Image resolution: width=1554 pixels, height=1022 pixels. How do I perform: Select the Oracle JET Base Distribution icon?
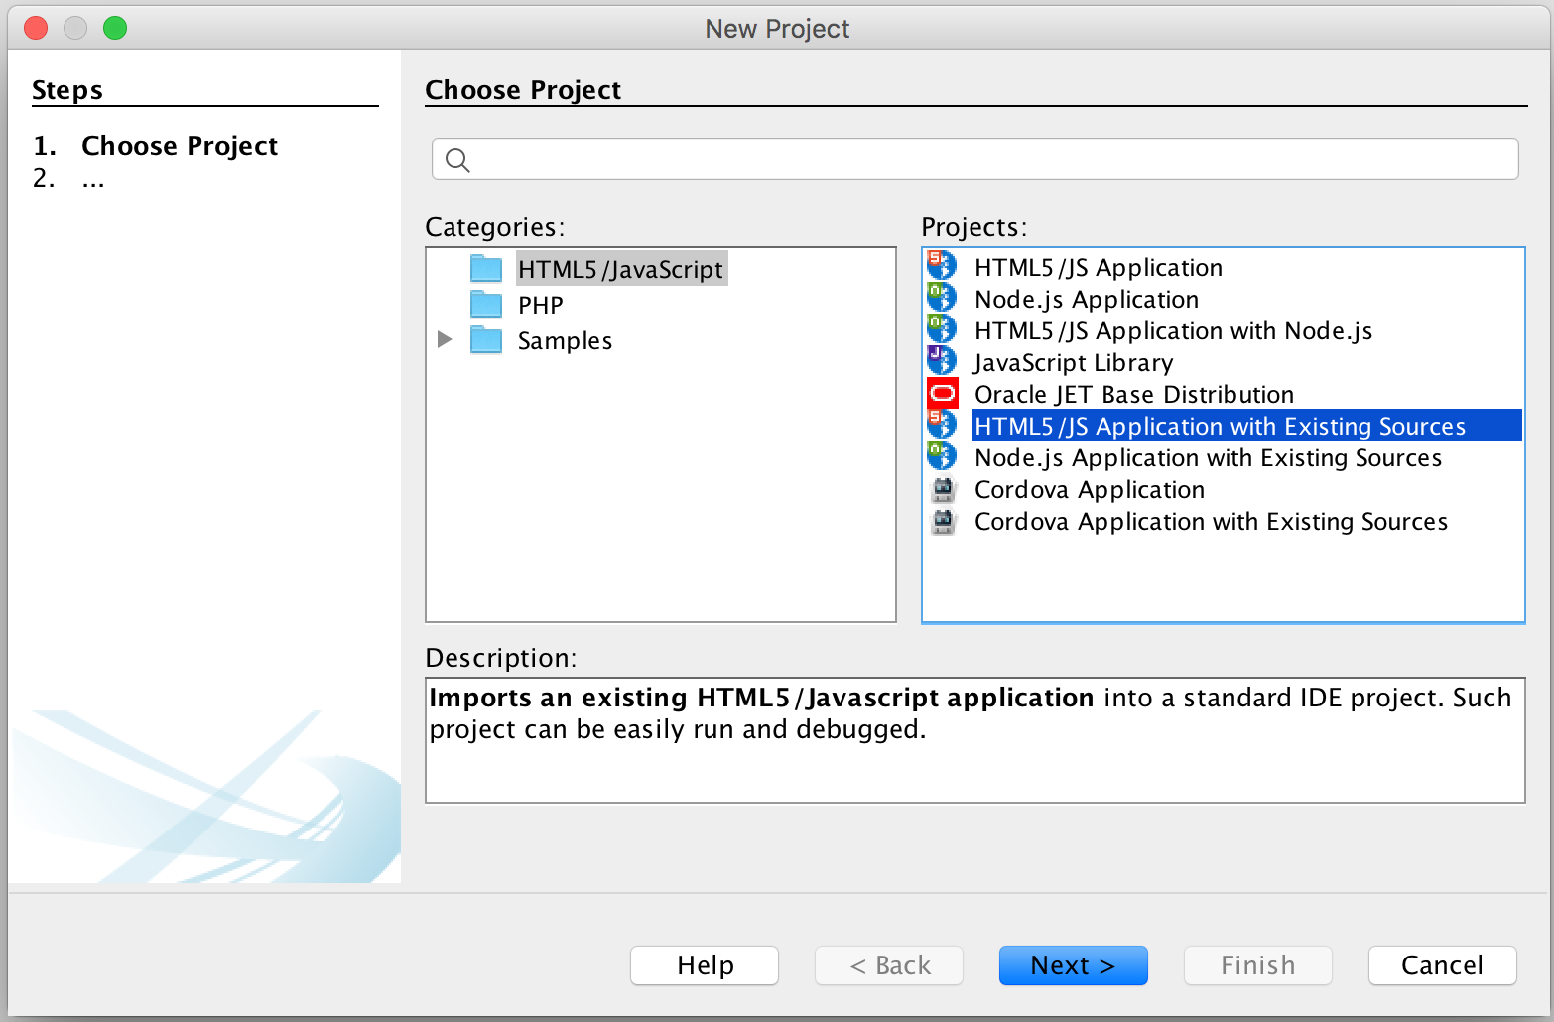point(941,392)
